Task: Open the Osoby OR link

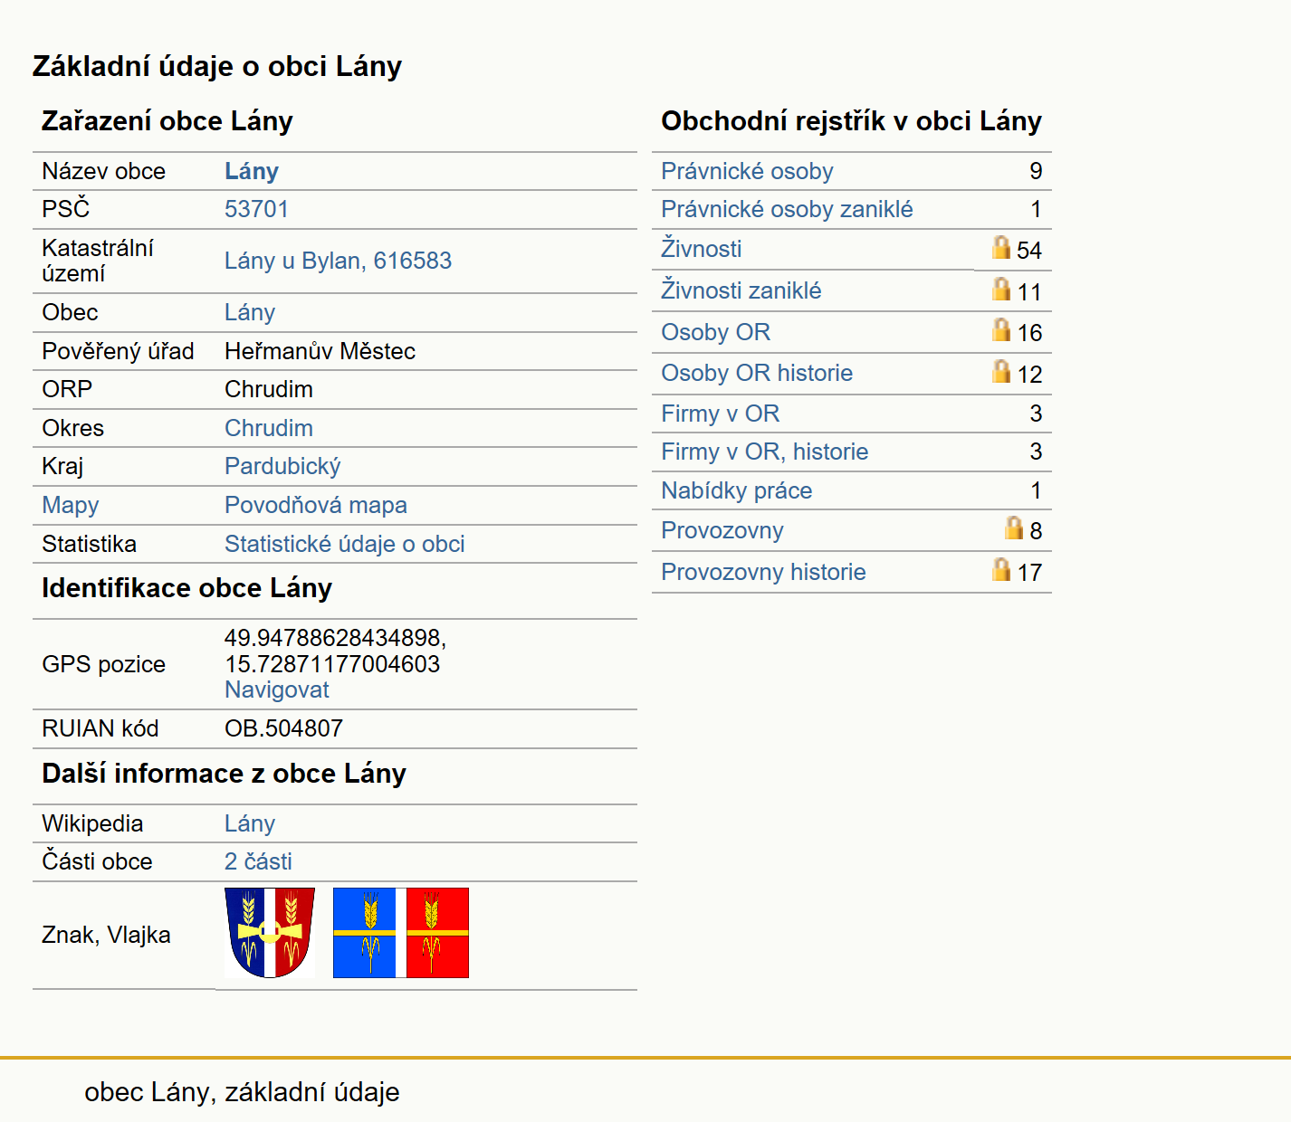Action: pos(716,332)
